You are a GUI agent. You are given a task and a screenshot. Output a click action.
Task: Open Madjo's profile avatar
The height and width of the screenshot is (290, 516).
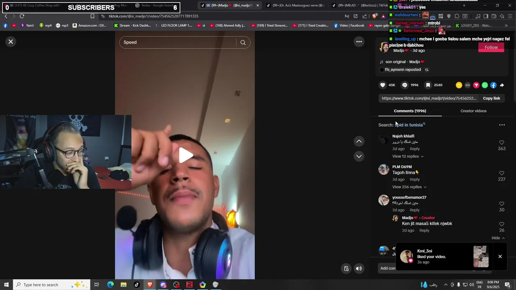click(x=385, y=48)
